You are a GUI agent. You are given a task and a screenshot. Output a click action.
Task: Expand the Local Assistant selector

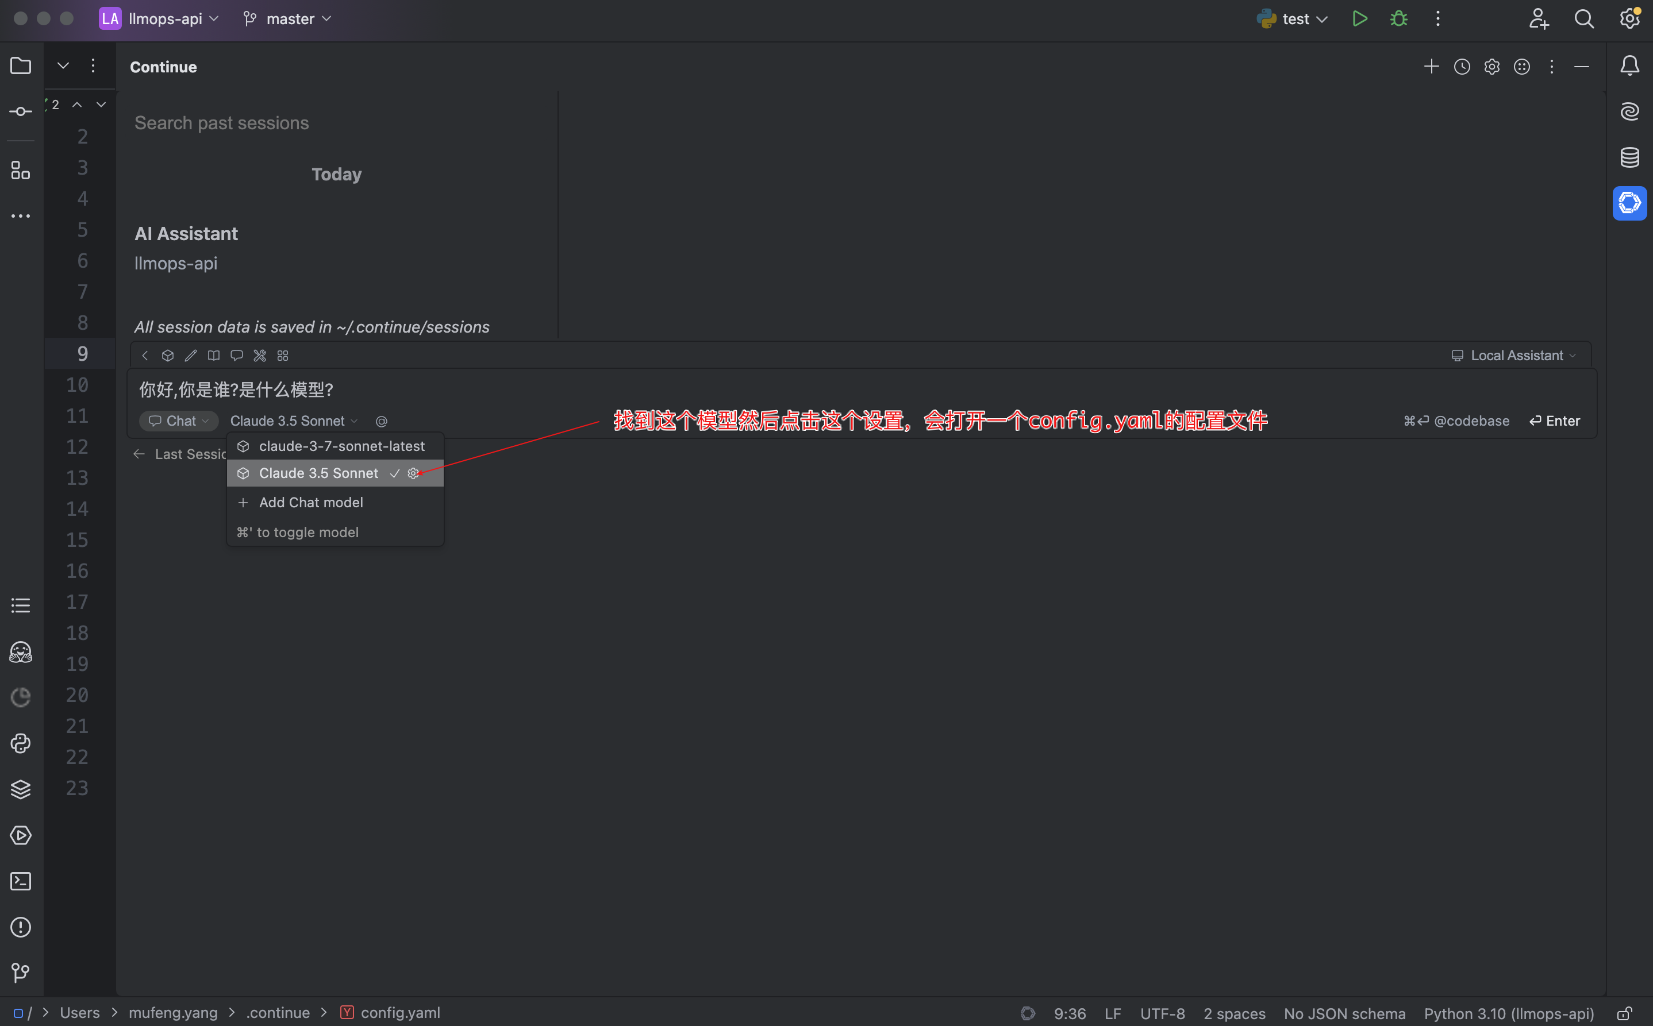point(1514,355)
